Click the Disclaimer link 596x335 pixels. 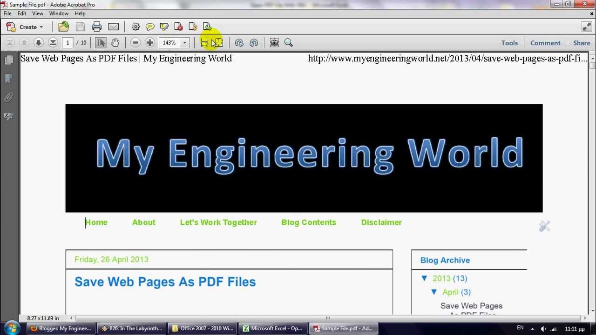[381, 222]
